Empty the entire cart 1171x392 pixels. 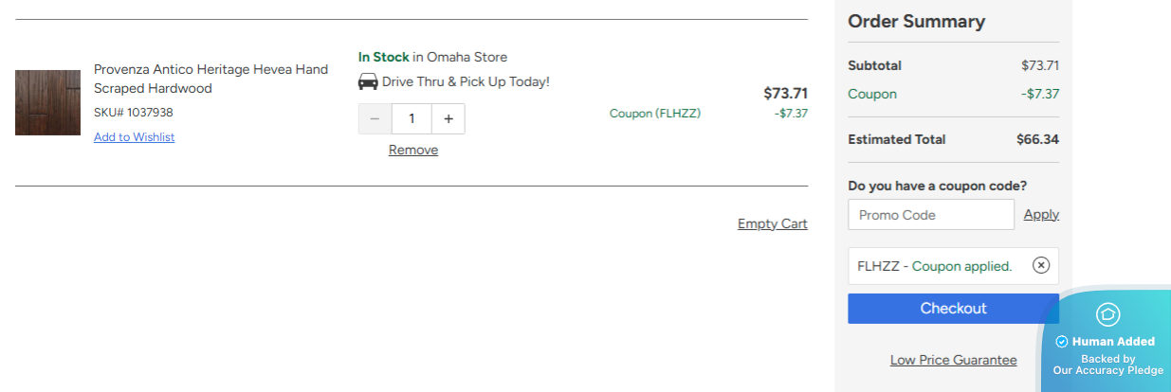(772, 223)
